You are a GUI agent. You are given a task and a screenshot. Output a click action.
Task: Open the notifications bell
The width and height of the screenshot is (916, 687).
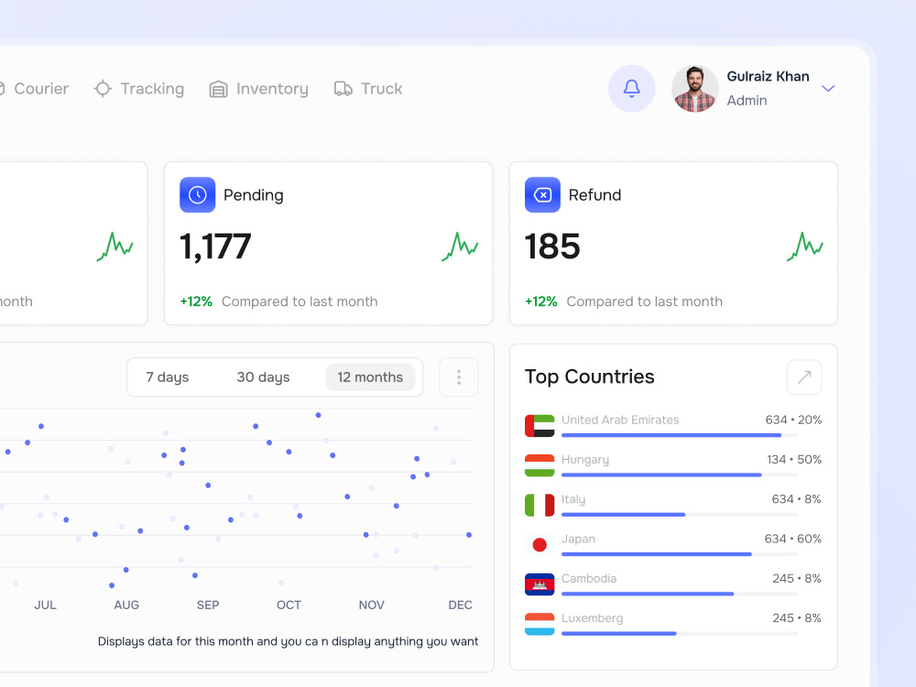tap(631, 89)
